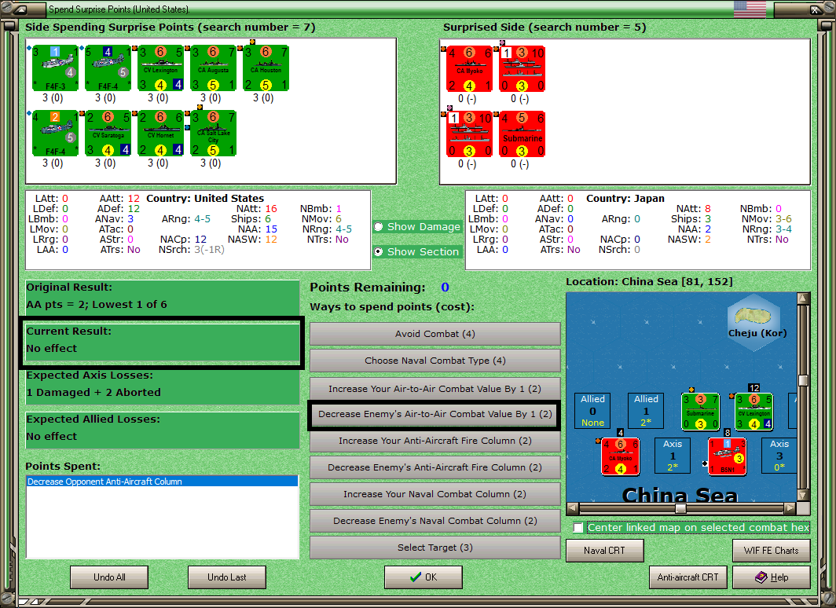Select the CA Augusta cruiser counter
The image size is (836, 608).
click(x=213, y=68)
